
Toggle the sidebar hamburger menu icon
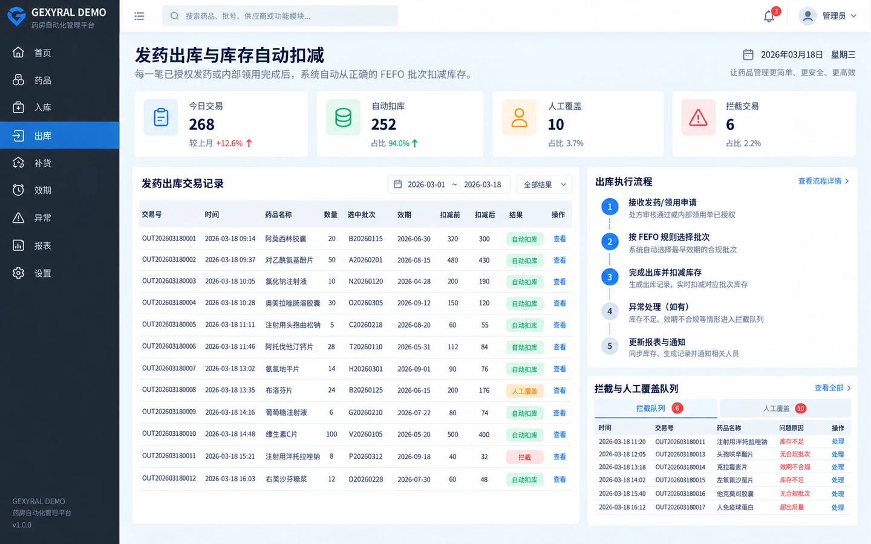pos(139,16)
